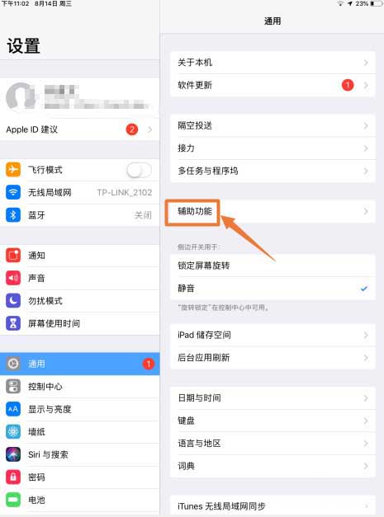The height and width of the screenshot is (517, 384).
Task: Open the Siri 与搜索 icon
Action: point(13,454)
